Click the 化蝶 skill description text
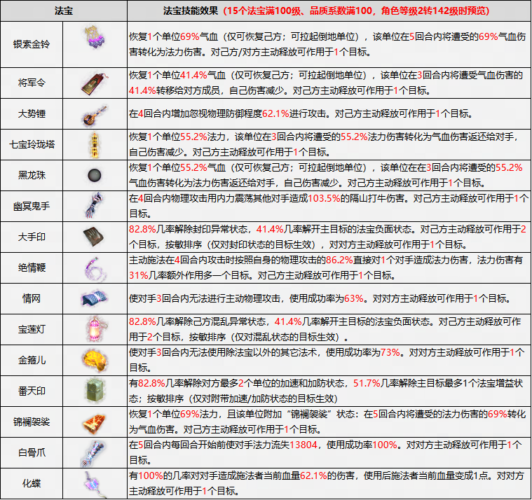Viewport: 532px width, 500px height. pos(327,484)
